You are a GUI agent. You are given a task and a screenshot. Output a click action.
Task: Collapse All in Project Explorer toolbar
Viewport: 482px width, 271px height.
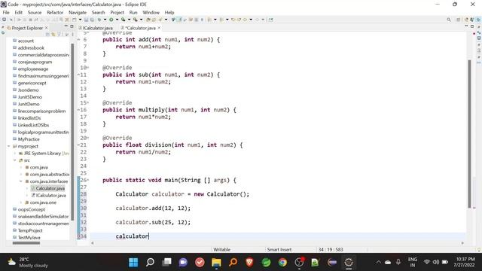(47, 35)
